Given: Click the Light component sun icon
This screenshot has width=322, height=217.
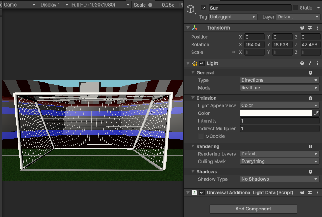Looking at the screenshot, I should 195,63.
